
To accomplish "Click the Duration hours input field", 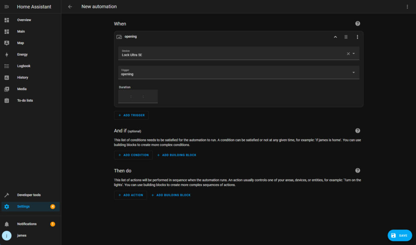I will [x=124, y=97].
